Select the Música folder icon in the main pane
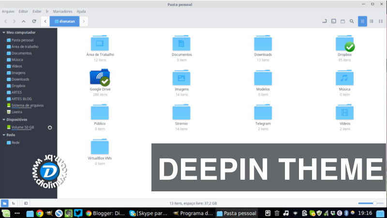Screen dimensions: 387x218 [345, 78]
